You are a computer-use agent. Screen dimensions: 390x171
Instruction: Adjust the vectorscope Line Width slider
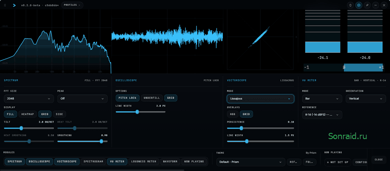click(x=261, y=141)
